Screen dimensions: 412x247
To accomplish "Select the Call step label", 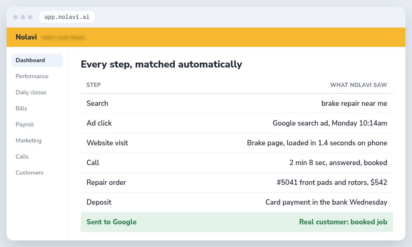I will tap(93, 163).
